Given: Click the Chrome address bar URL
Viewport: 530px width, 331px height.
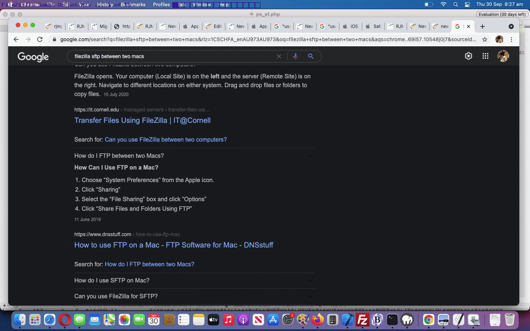Looking at the screenshot, I should click(x=268, y=39).
